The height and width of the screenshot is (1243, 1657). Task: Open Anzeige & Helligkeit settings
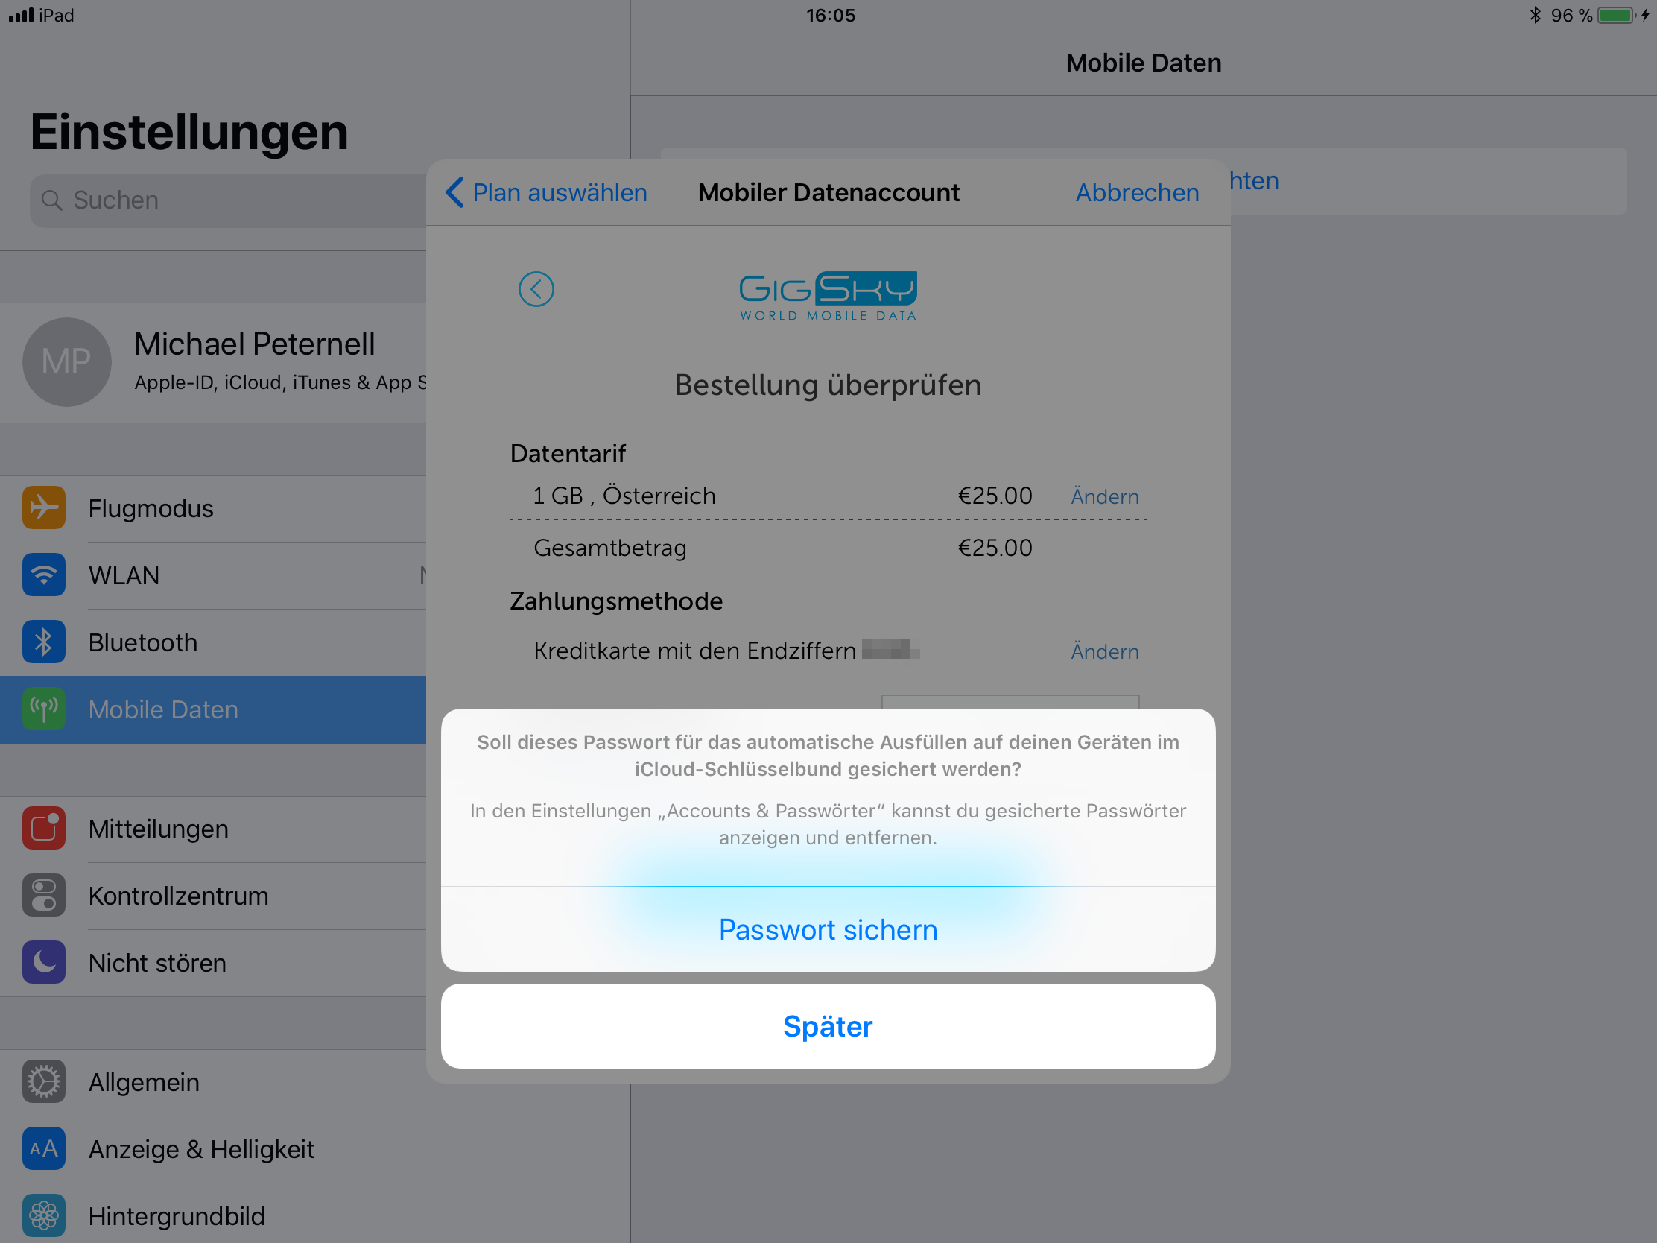[x=315, y=1149]
